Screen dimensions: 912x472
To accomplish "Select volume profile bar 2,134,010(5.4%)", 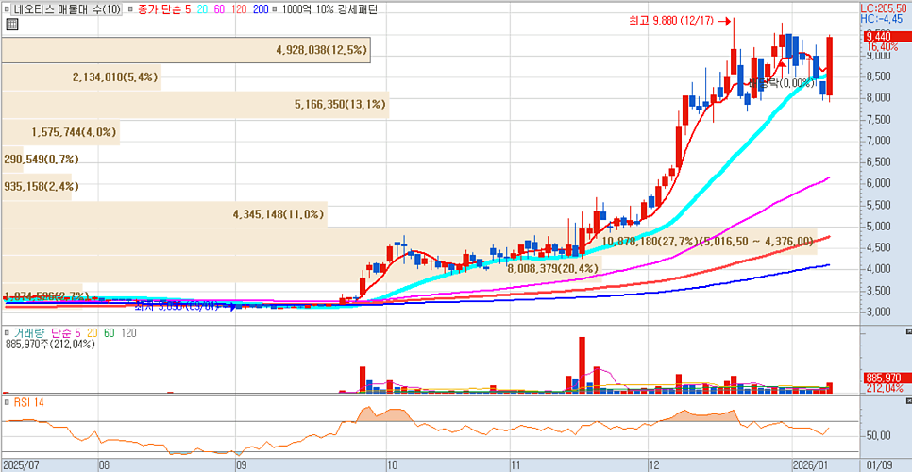I will point(82,77).
